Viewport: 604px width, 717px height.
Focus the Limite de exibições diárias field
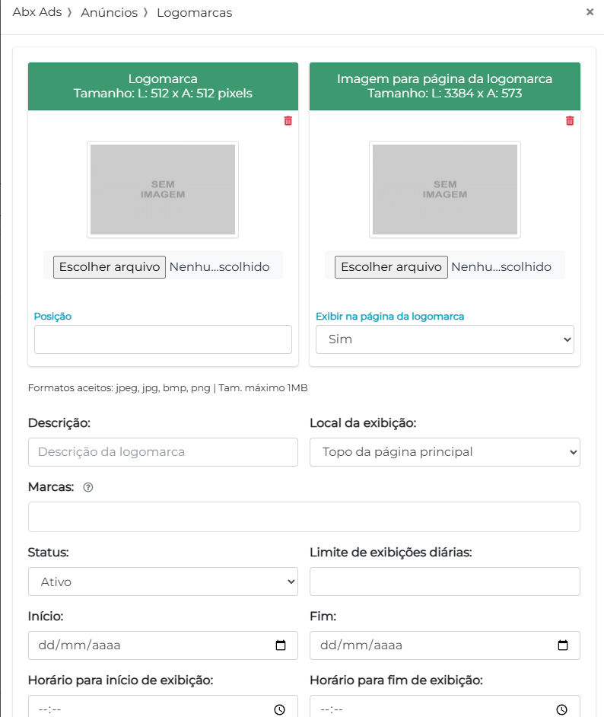point(444,582)
